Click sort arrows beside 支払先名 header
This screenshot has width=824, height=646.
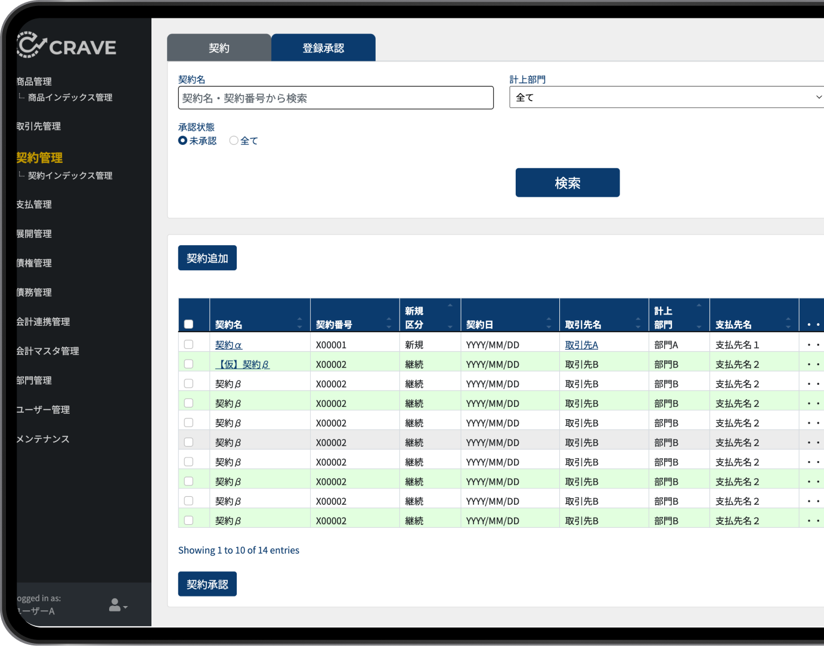tap(788, 323)
